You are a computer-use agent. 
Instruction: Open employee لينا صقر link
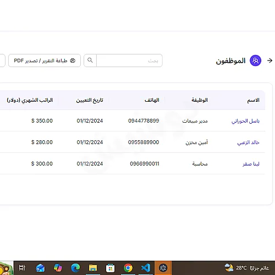(x=251, y=164)
